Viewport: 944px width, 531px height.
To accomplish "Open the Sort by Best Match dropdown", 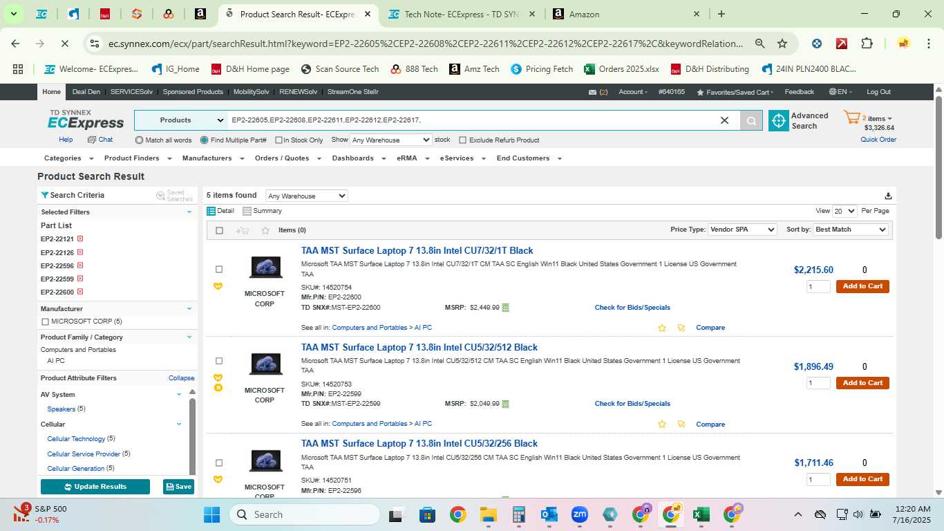I will click(851, 230).
